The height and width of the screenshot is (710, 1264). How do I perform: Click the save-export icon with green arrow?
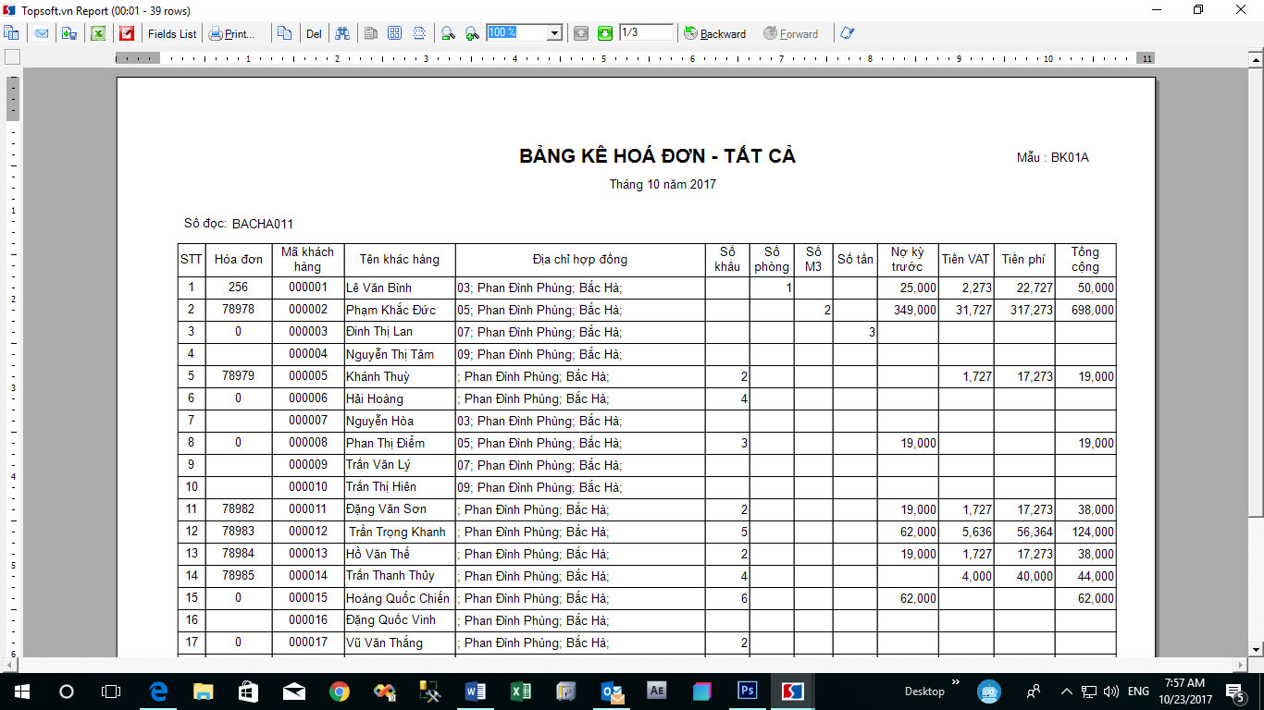click(x=69, y=33)
